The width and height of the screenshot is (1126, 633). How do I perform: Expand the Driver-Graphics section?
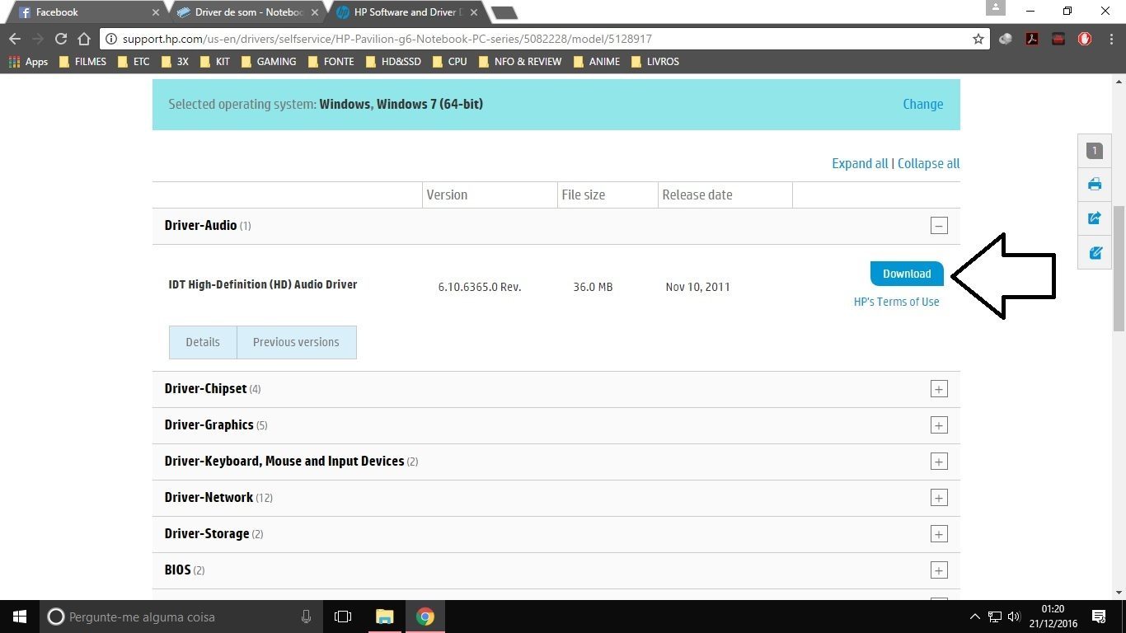click(x=939, y=425)
